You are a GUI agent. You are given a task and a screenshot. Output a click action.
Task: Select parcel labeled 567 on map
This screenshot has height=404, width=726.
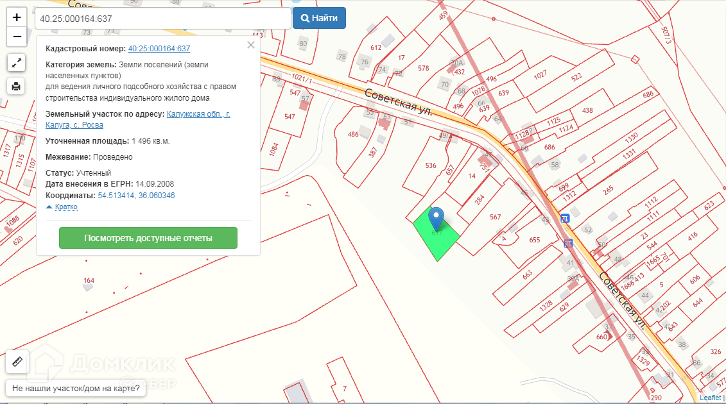pos(496,217)
